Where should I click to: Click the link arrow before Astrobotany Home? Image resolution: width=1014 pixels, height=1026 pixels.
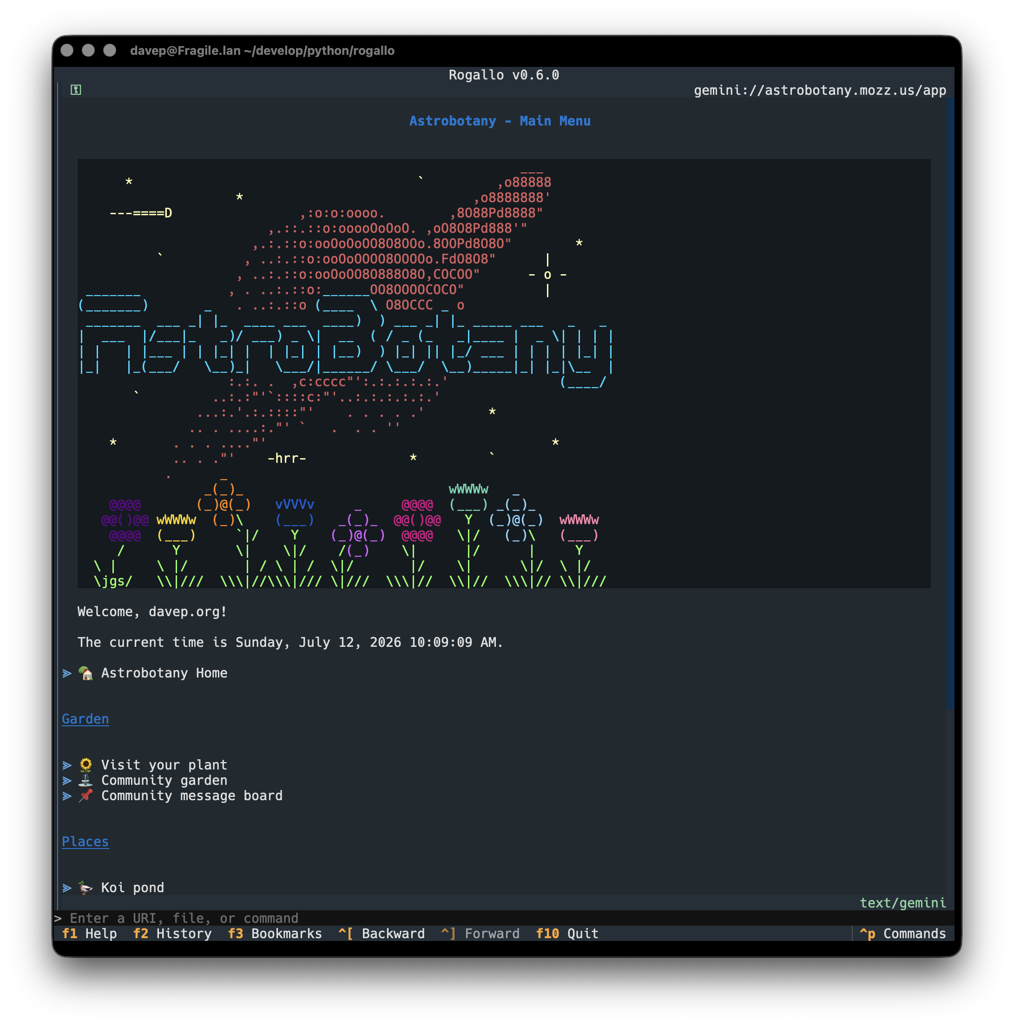click(x=67, y=673)
